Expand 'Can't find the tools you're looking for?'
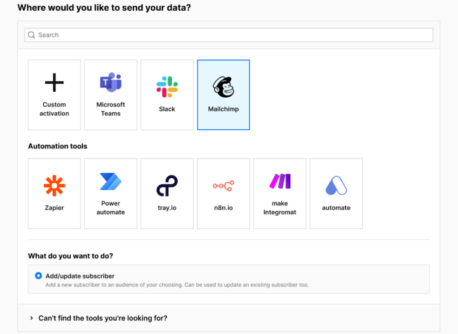 [103, 318]
